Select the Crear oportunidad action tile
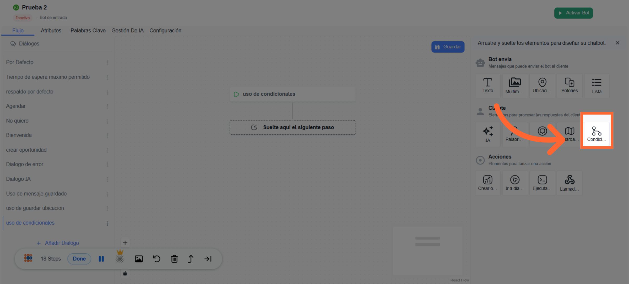629x284 pixels. 487,183
